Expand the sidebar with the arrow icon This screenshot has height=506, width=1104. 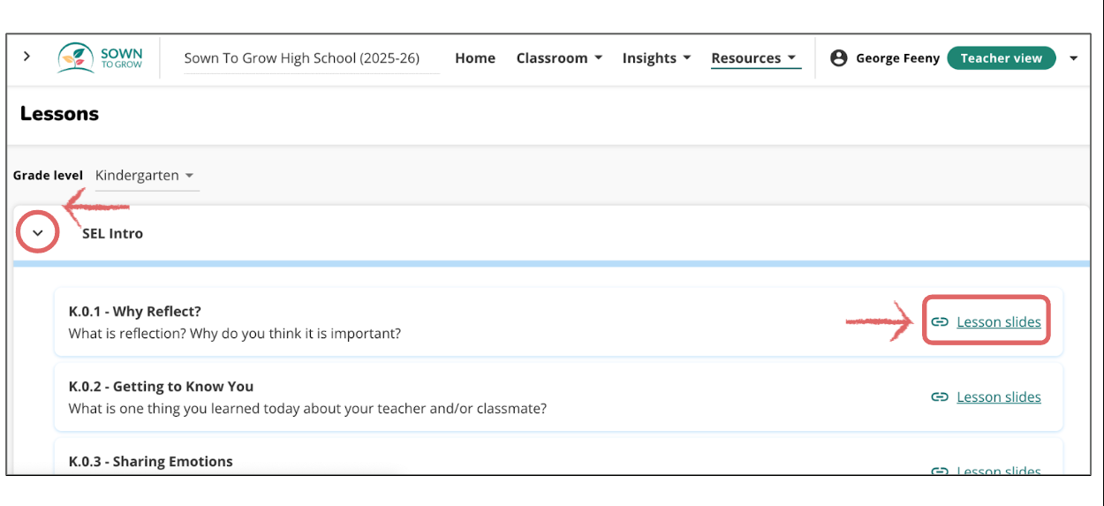(26, 57)
